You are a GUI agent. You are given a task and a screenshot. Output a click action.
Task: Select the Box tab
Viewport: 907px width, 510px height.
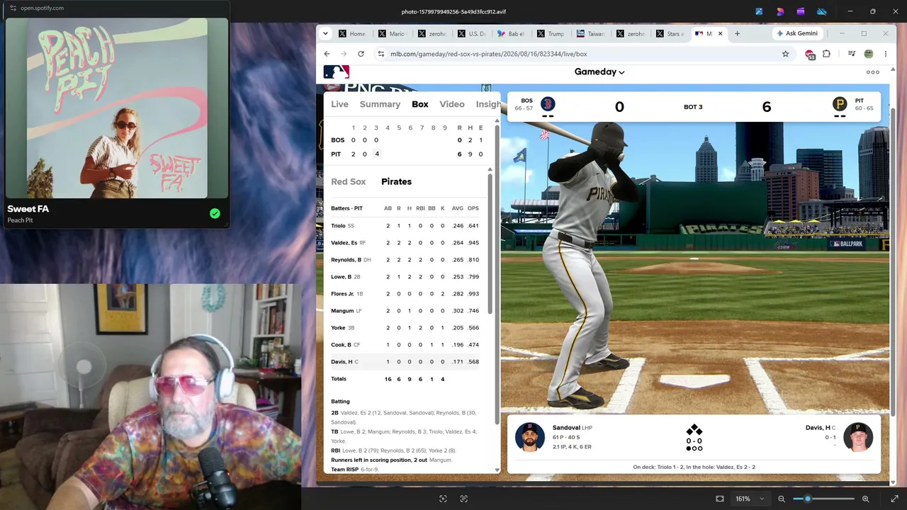[420, 104]
